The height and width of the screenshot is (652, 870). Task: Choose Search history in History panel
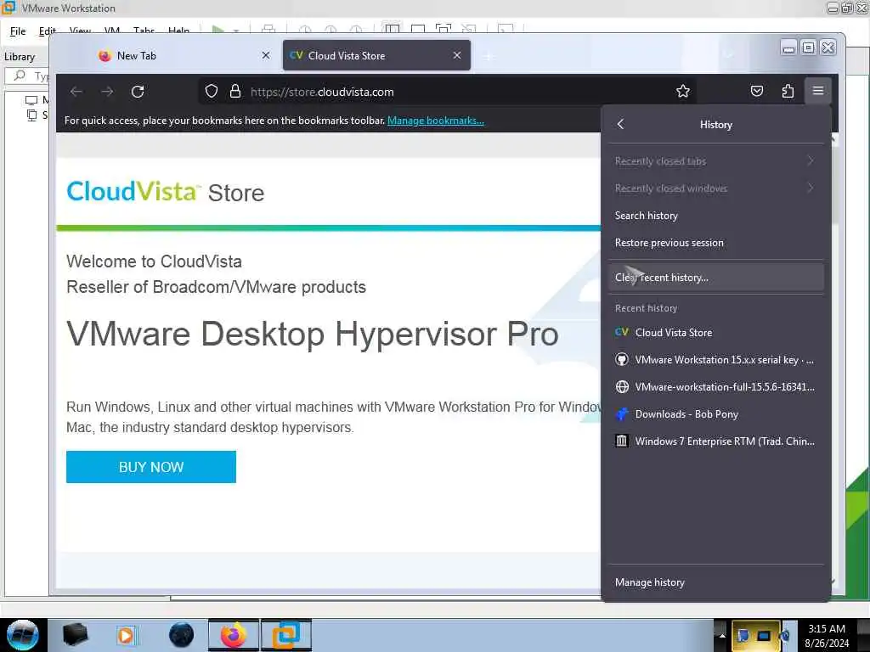point(715,216)
